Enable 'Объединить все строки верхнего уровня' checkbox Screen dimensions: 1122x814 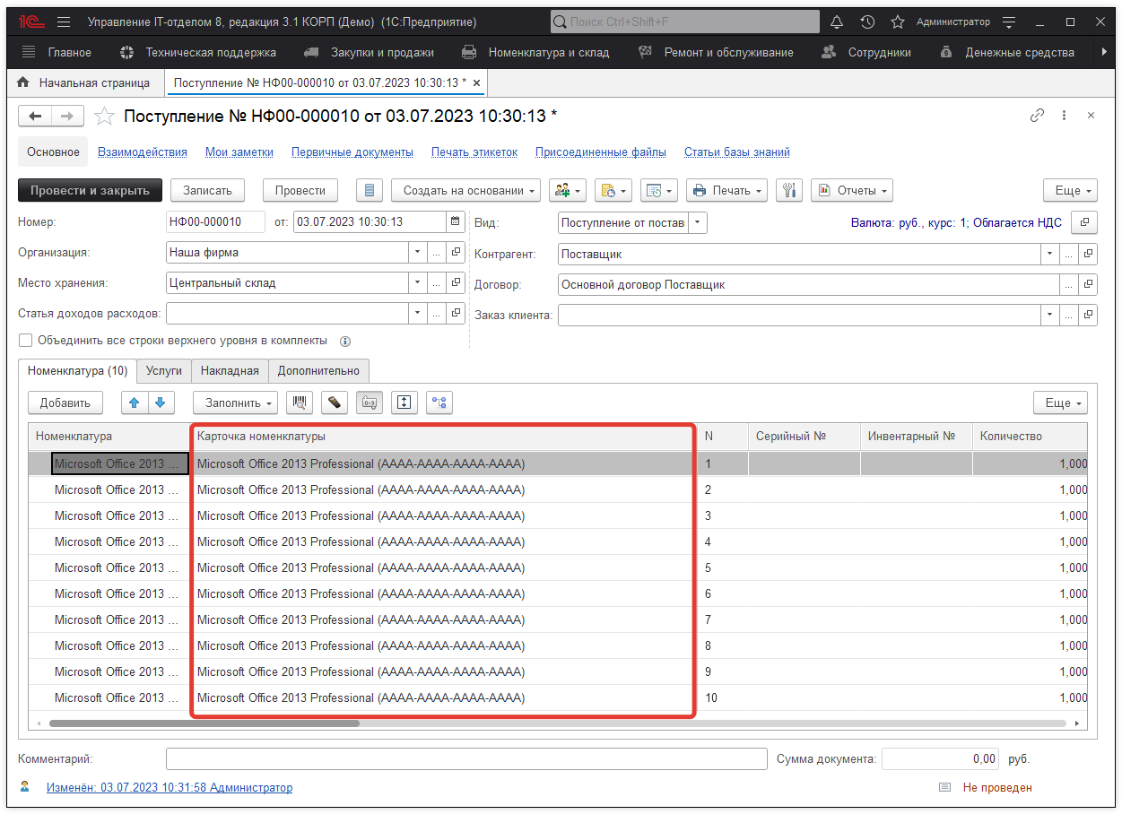pyautogui.click(x=26, y=341)
